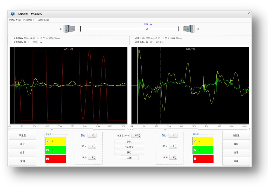268x190 pixels.
Task: Click the left 测量量 button
Action: coord(22,135)
